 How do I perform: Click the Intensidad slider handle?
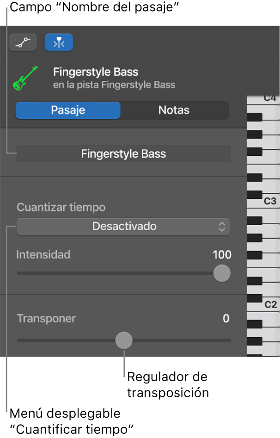[221, 273]
